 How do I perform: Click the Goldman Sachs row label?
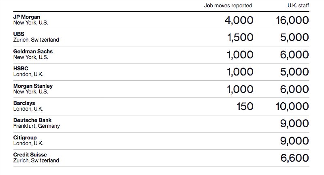click(33, 51)
